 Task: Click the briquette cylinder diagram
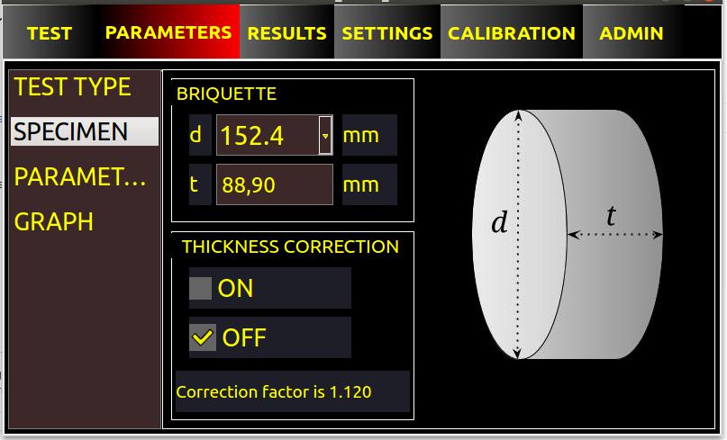coord(568,234)
